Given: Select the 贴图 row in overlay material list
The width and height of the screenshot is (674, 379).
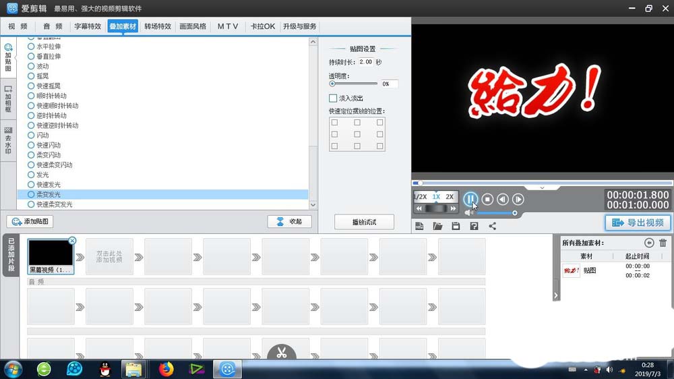Looking at the screenshot, I should 615,270.
